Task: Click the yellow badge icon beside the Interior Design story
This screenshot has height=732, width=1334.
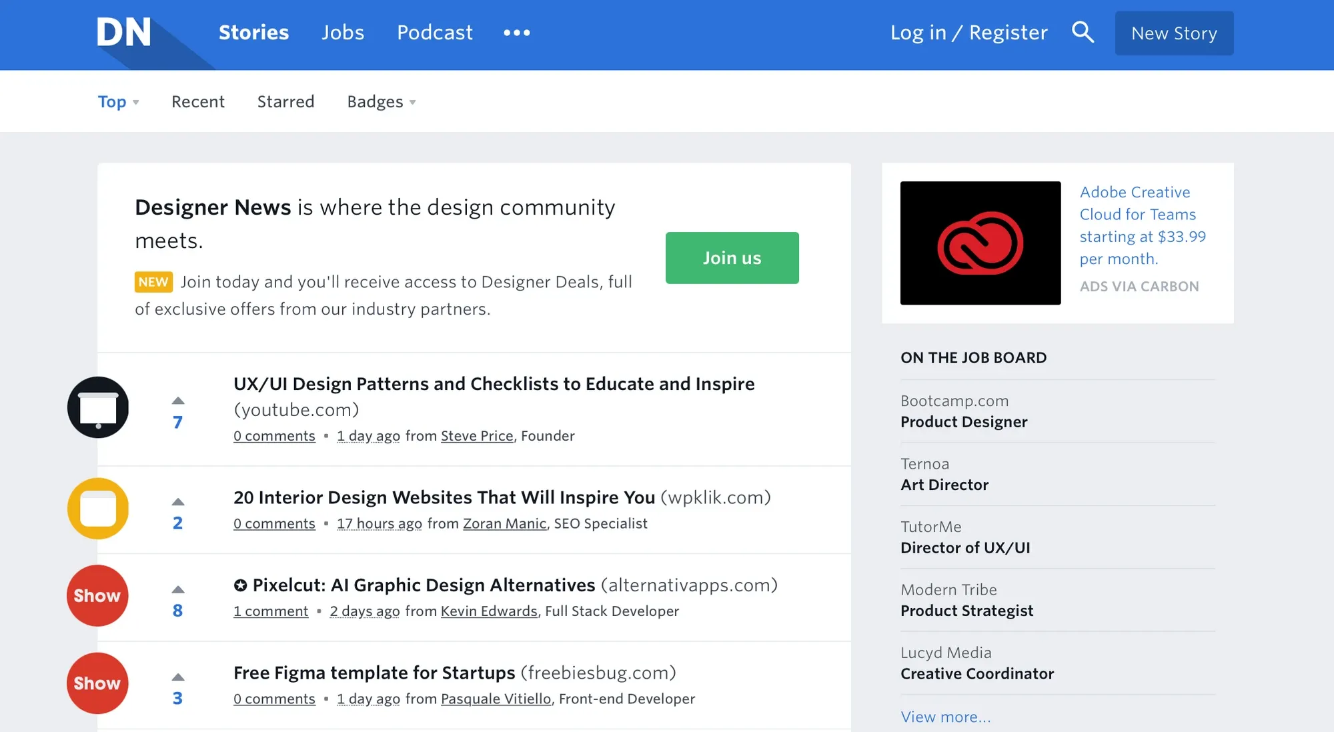Action: tap(98, 509)
